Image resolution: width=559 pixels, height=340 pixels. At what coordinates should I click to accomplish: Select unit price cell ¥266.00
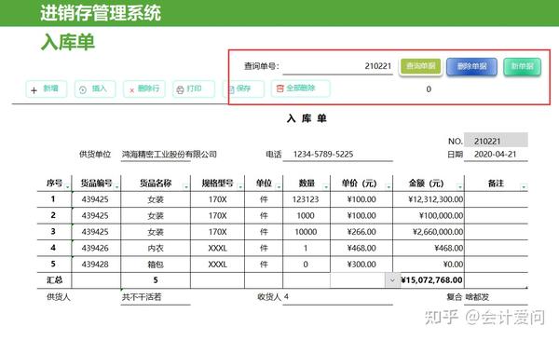pos(361,232)
